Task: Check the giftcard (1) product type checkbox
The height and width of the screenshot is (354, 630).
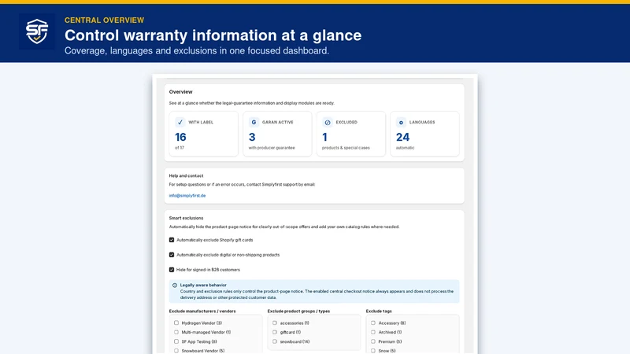Action: [x=275, y=332]
